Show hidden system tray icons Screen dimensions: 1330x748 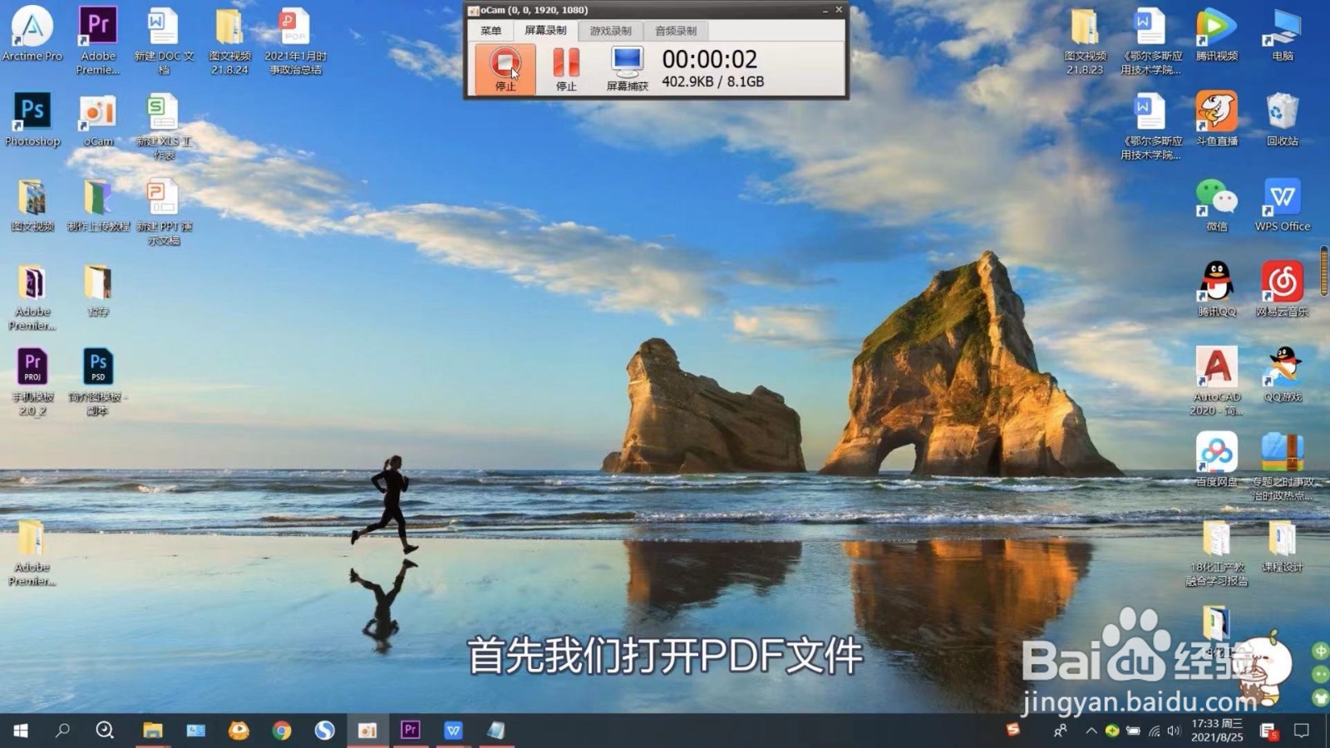point(1091,731)
